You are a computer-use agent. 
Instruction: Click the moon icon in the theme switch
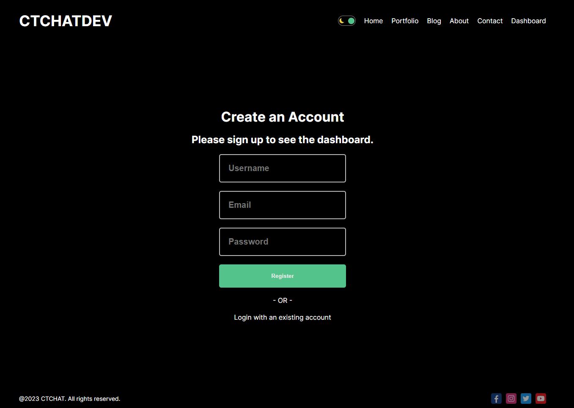(x=342, y=20)
